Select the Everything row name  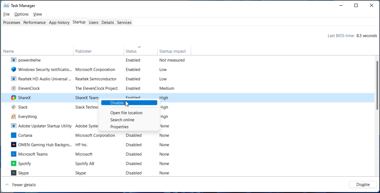[27, 116]
